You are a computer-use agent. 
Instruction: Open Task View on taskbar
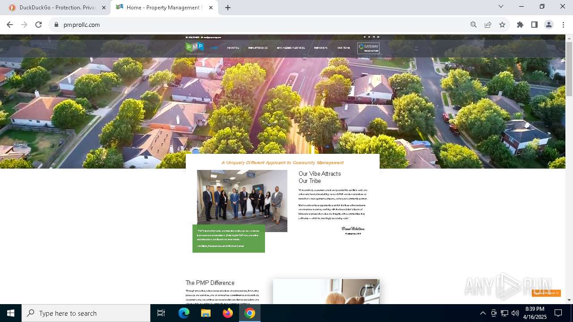161,313
